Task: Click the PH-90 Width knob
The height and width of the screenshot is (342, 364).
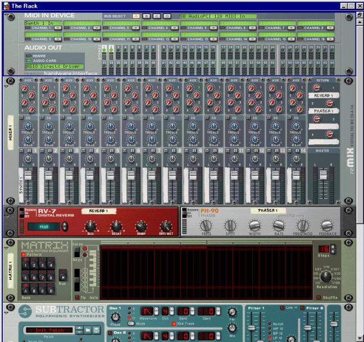Action: [x=254, y=225]
